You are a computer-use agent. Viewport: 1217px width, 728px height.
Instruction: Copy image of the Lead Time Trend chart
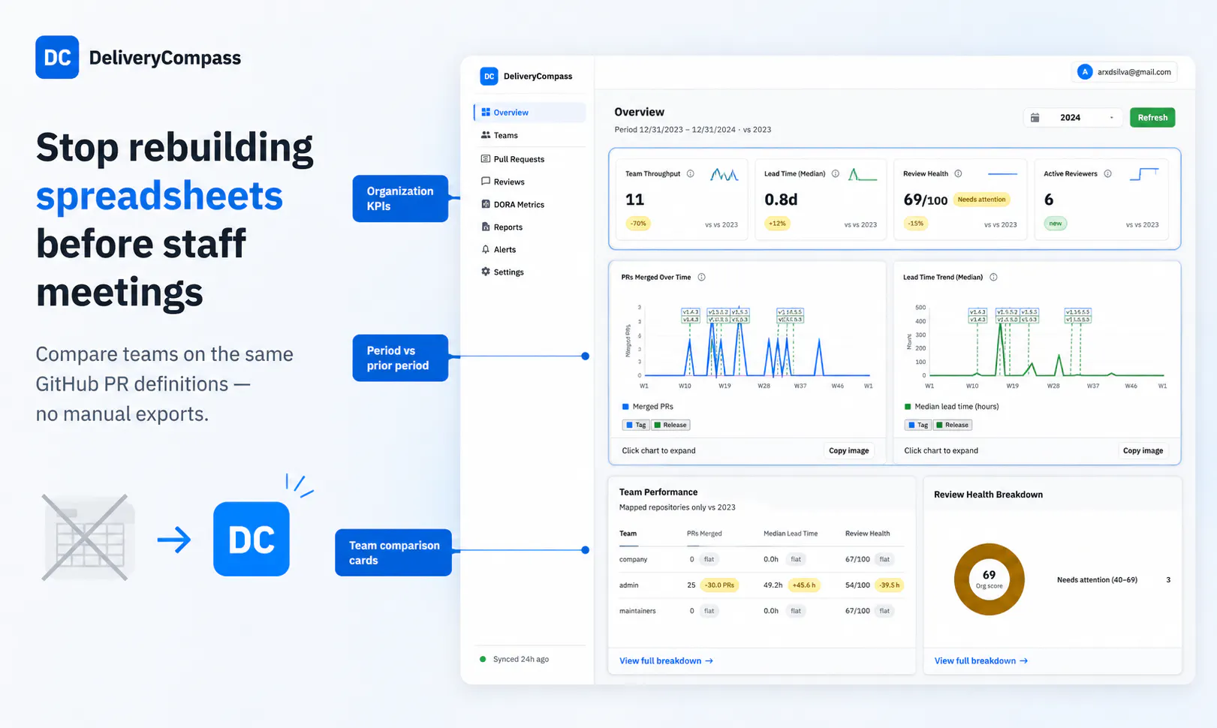coord(1143,450)
